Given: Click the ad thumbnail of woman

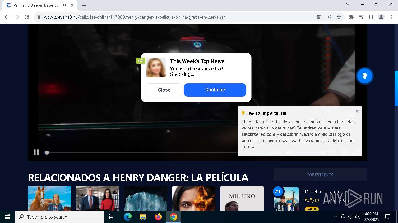Looking at the screenshot, I should click(156, 68).
